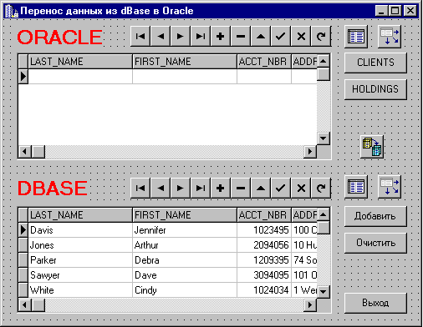This screenshot has width=423, height=327.
Task: Click the HOLDINGS button
Action: tap(375, 89)
